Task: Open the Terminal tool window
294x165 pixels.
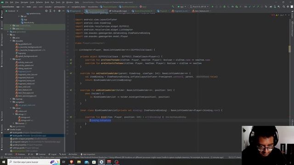Action: 41,154
